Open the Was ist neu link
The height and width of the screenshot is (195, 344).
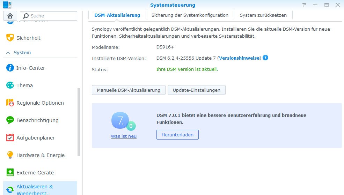[x=124, y=136]
